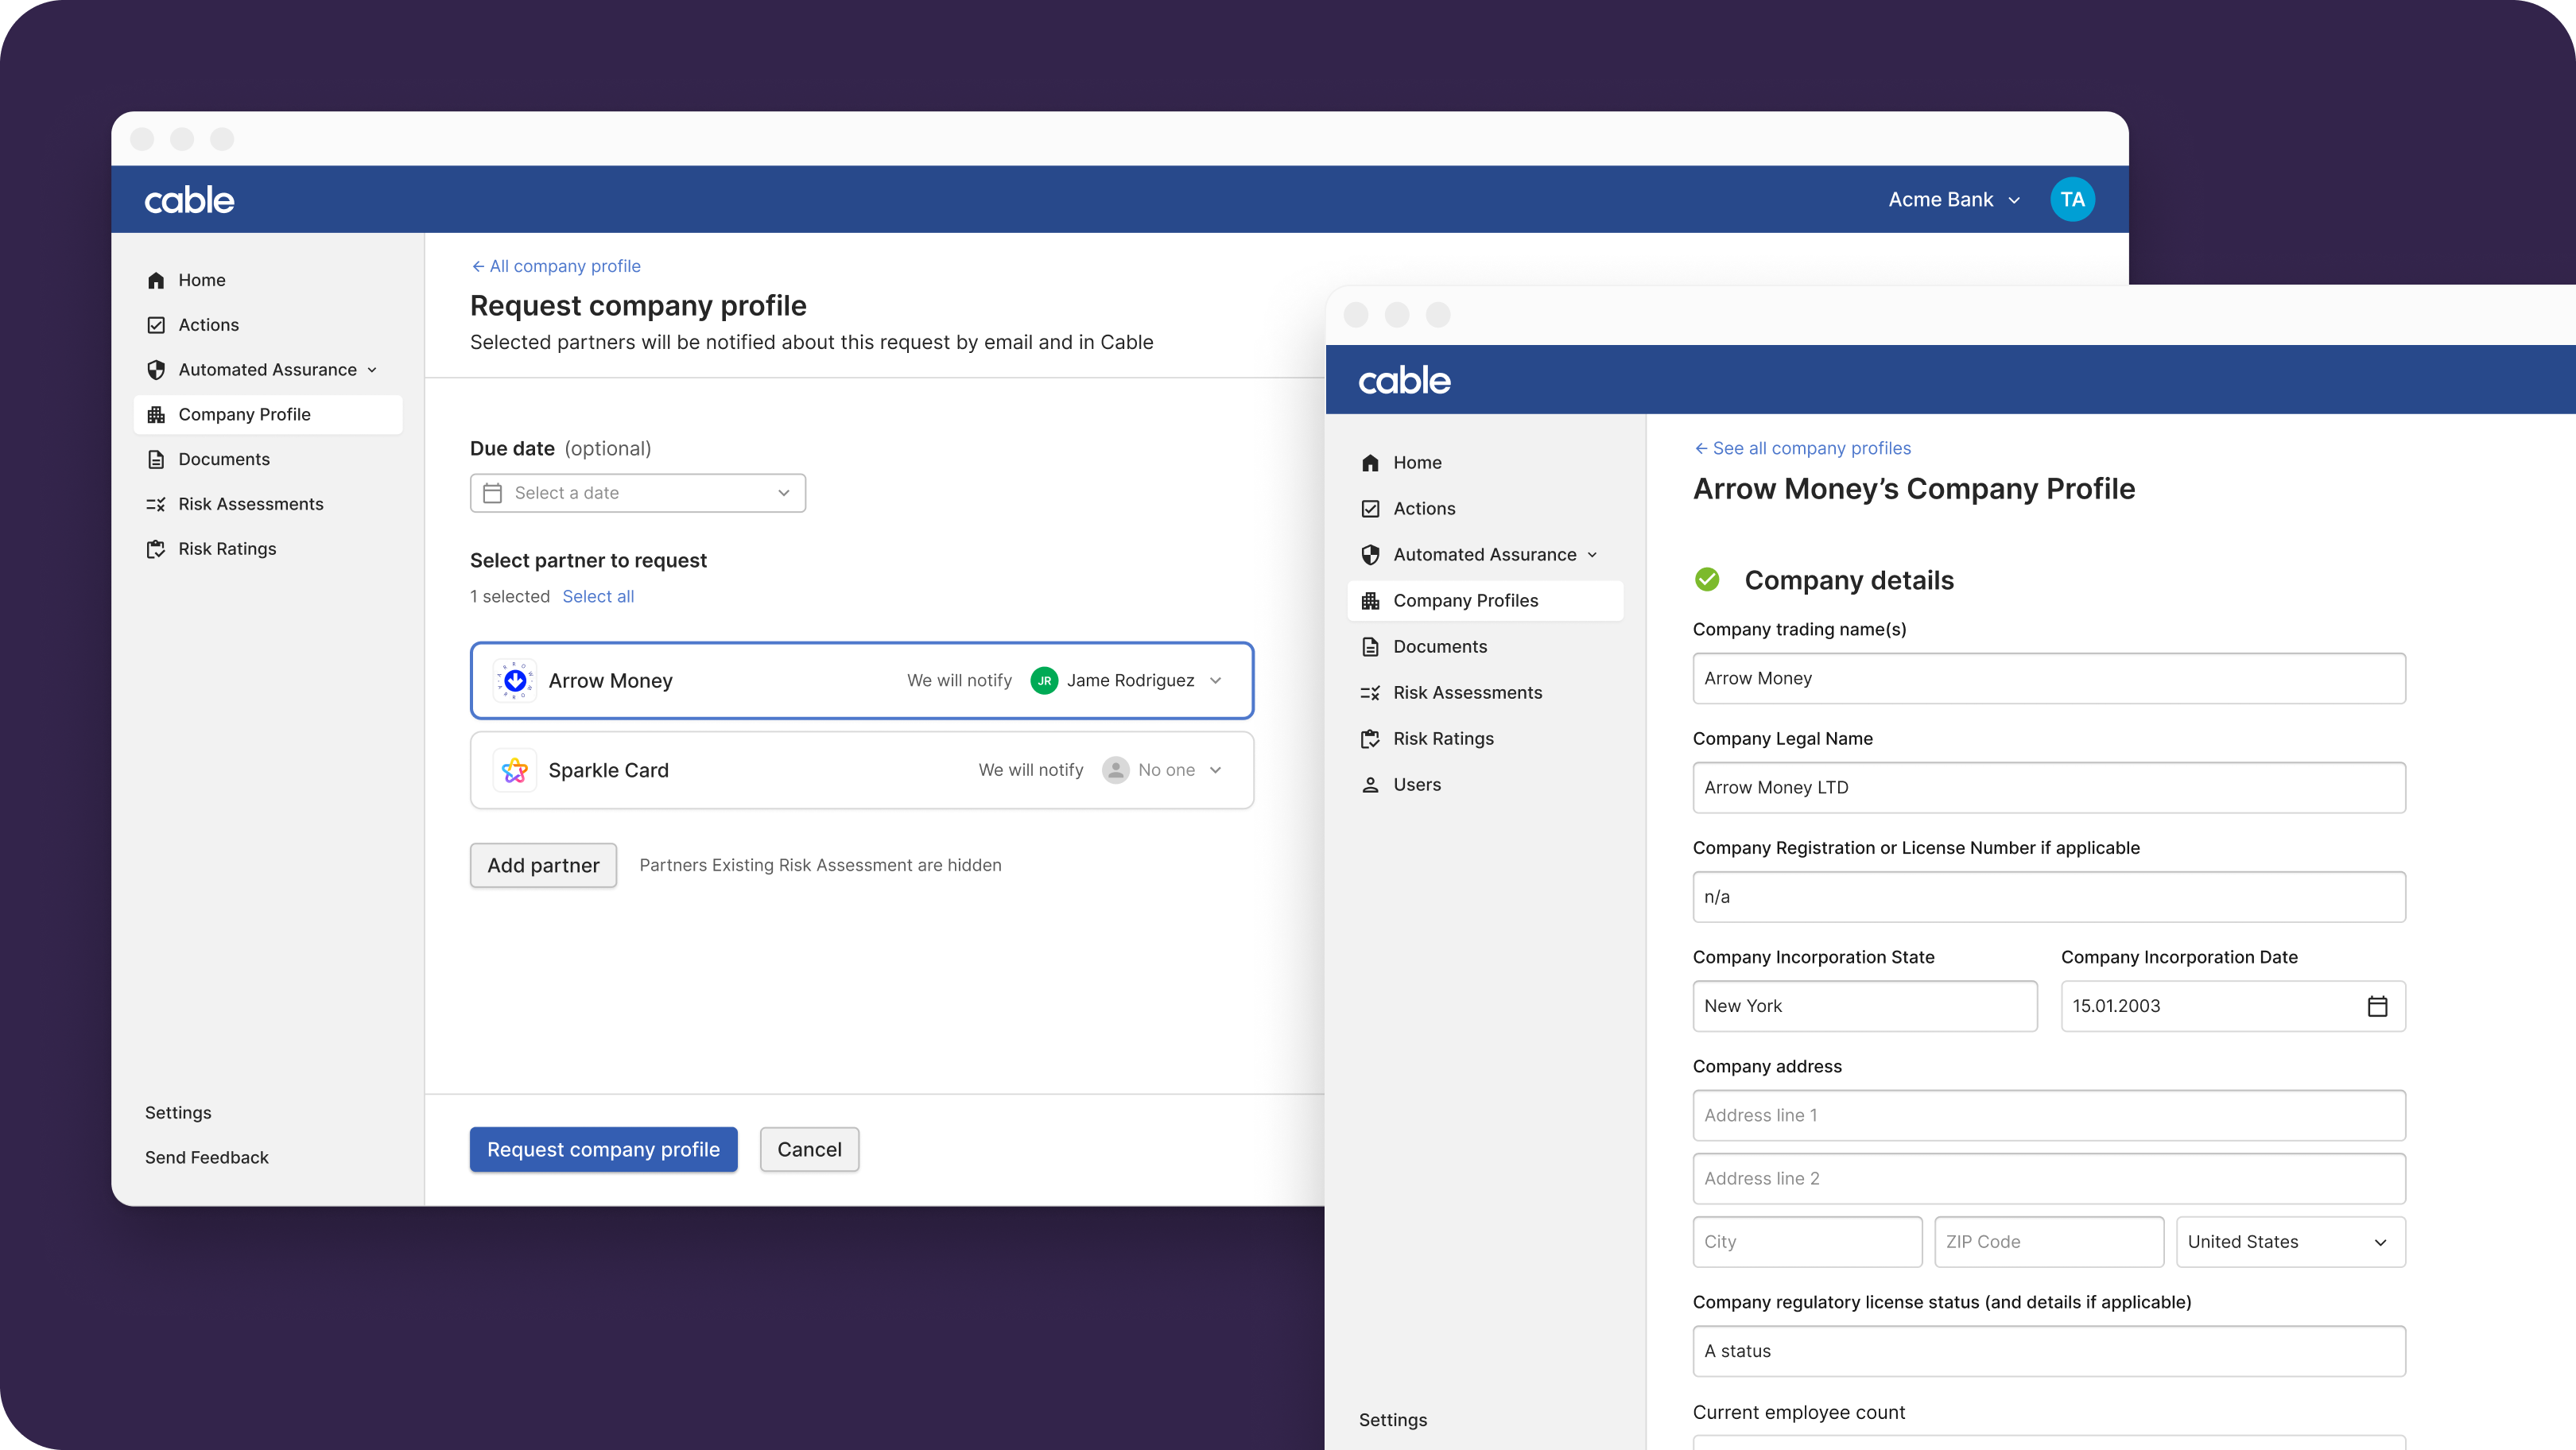Go to Risk Assessments in front sidebar
The image size is (2576, 1450).
tap(1467, 693)
